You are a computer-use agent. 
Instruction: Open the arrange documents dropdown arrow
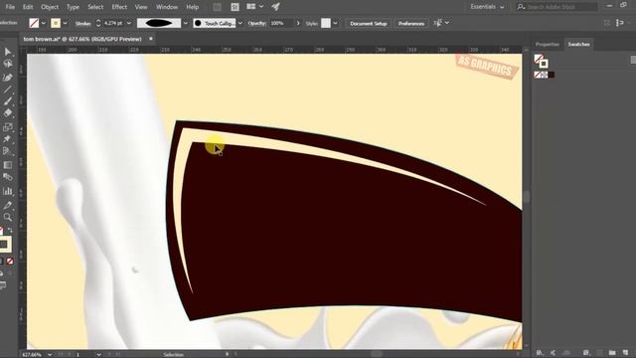261,7
